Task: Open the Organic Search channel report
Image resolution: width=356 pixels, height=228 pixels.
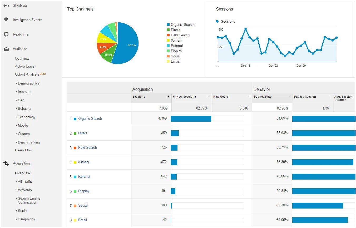Action: pyautogui.click(x=90, y=118)
